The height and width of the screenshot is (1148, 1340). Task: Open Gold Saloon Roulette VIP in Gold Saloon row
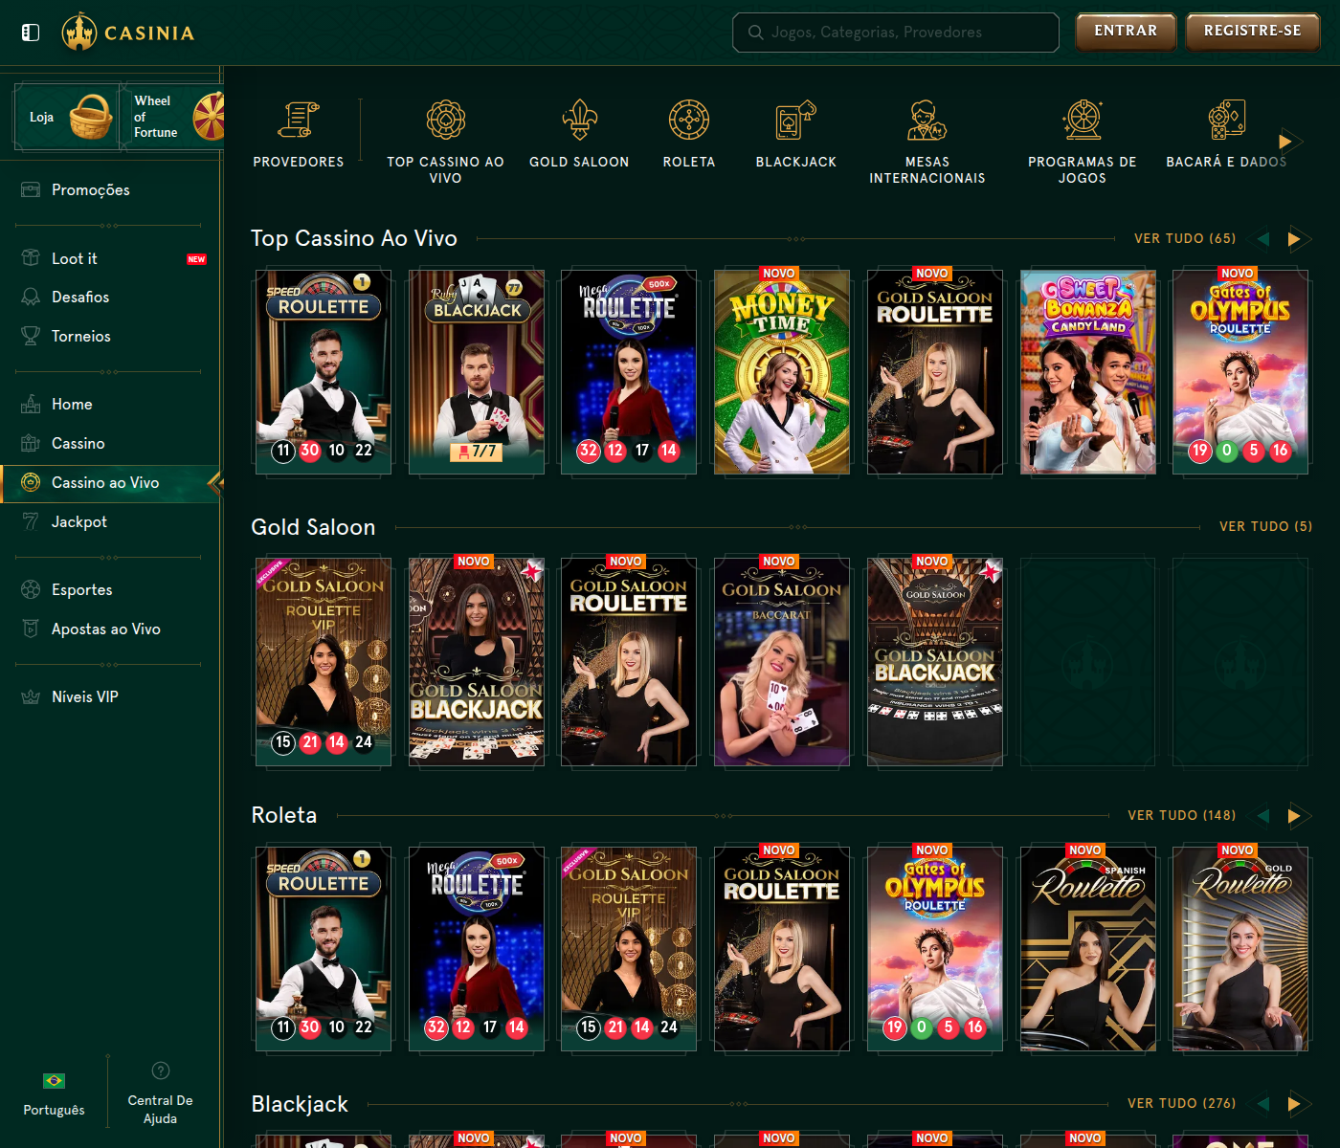(324, 662)
